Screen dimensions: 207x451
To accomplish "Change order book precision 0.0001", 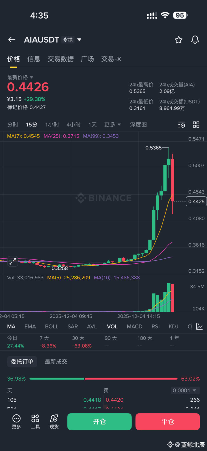I will coord(185,390).
